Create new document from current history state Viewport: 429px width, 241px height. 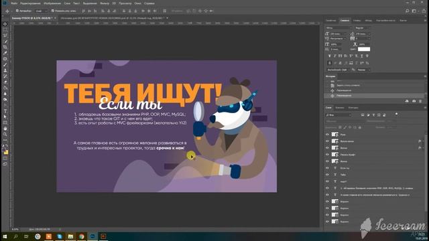[407, 101]
